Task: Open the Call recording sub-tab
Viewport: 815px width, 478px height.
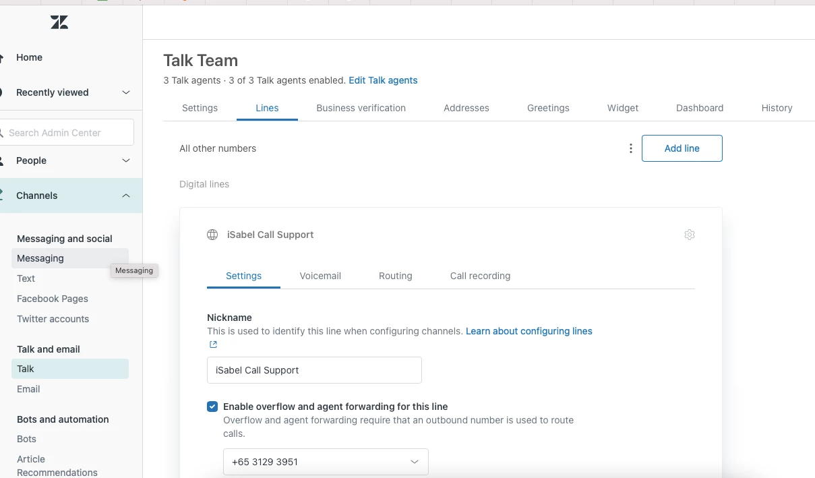Action: pos(480,276)
